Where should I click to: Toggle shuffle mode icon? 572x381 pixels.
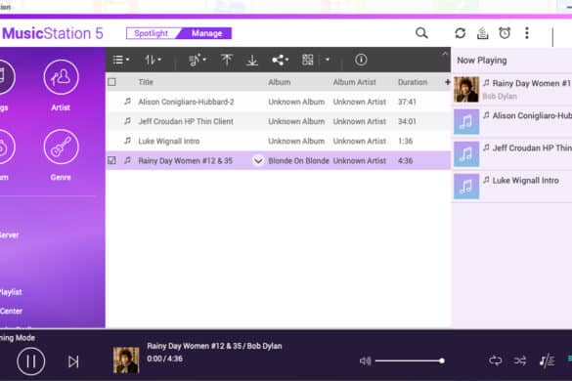520,360
